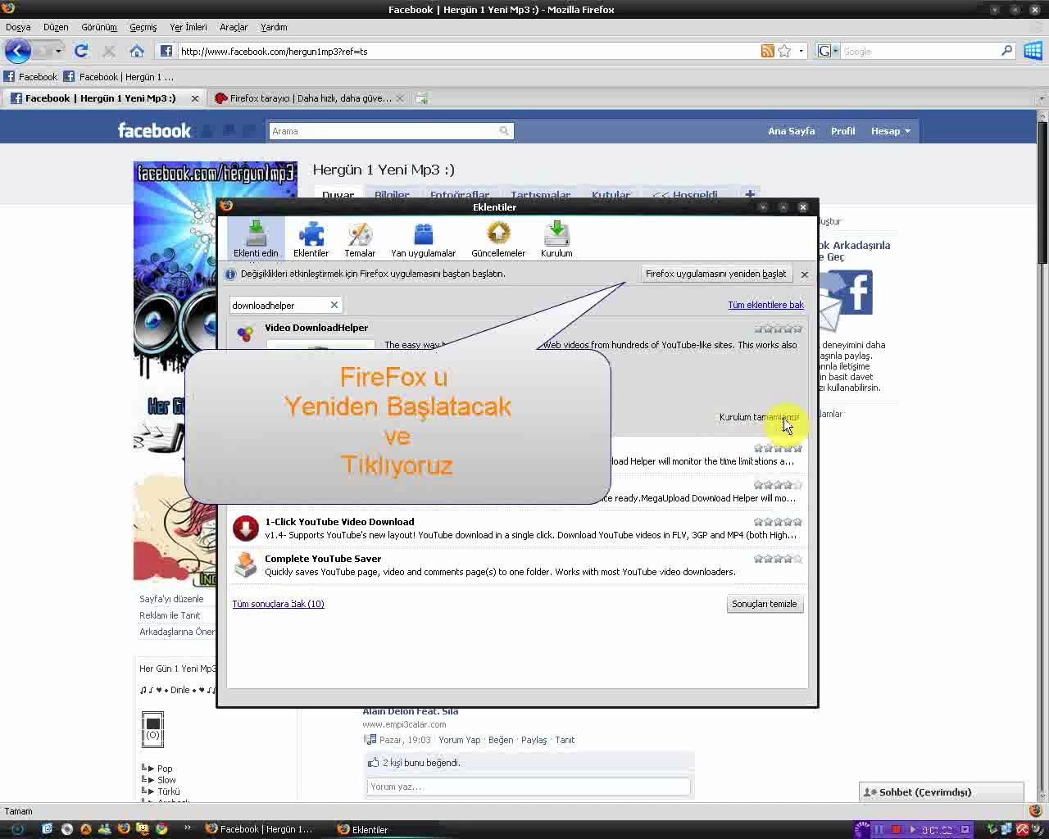Open the Dosya menu
Image resolution: width=1049 pixels, height=839 pixels.
coord(18,27)
